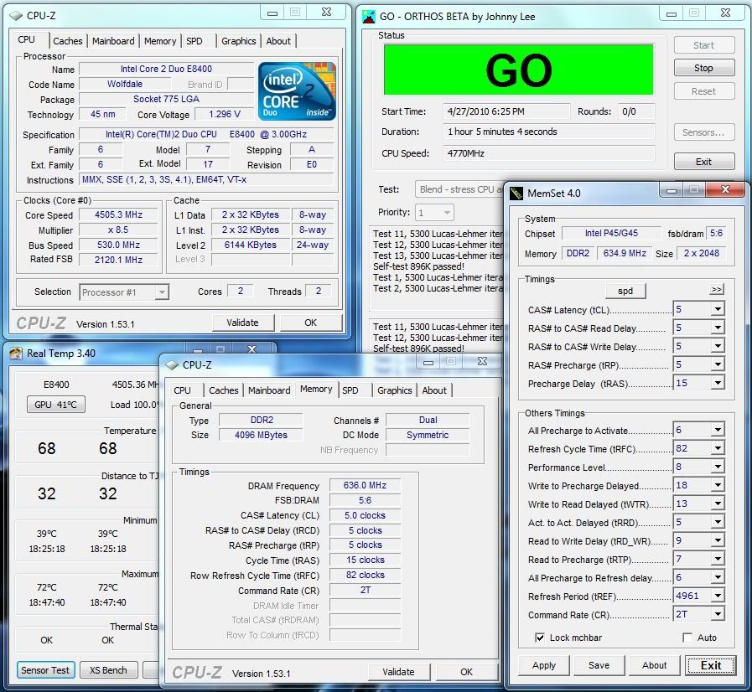Click Save button in MemSet
The image size is (752, 692).
(x=599, y=666)
